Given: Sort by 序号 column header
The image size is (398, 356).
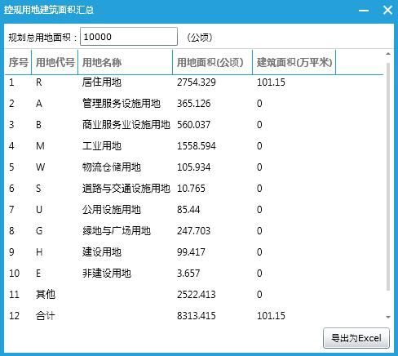Looking at the screenshot, I should coord(18,62).
